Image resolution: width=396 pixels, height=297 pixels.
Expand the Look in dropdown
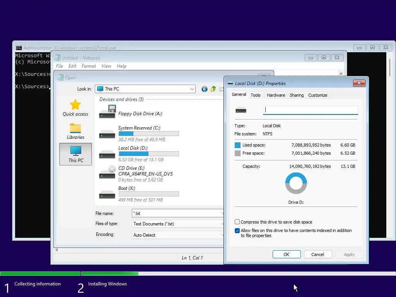[192, 89]
